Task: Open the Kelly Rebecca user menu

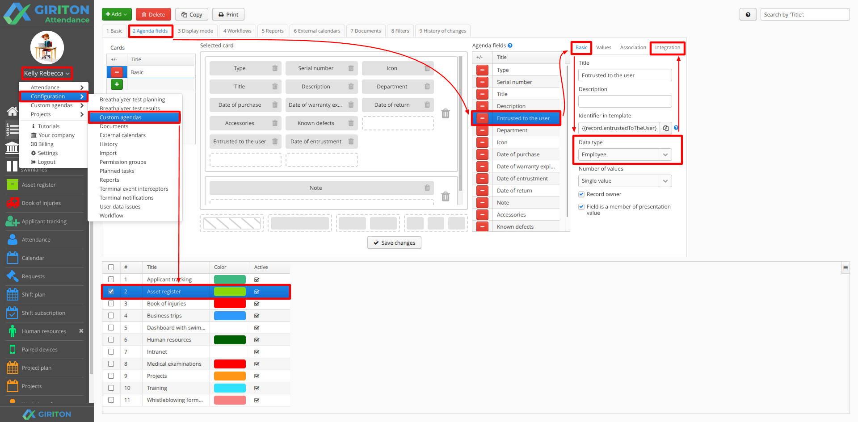Action: (46, 73)
